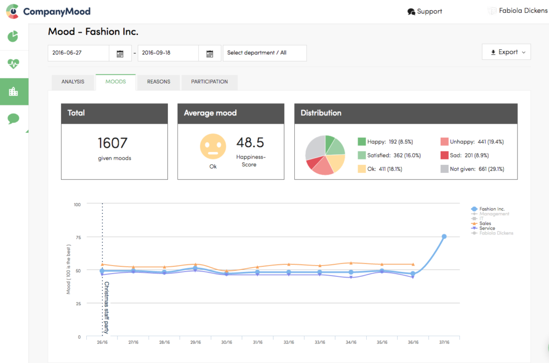Click the end date field 2016-09-18

click(x=168, y=53)
